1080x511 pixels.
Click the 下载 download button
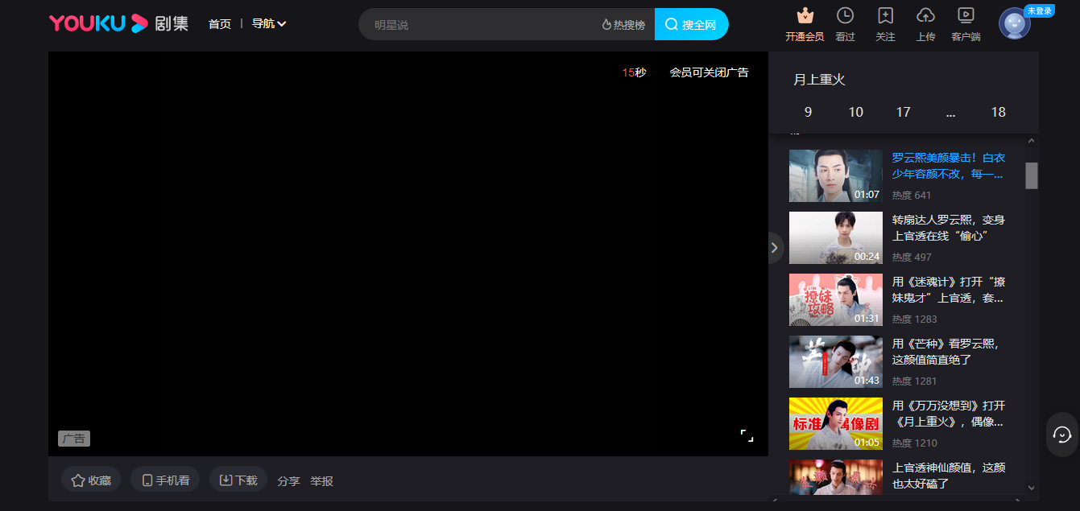(x=238, y=480)
